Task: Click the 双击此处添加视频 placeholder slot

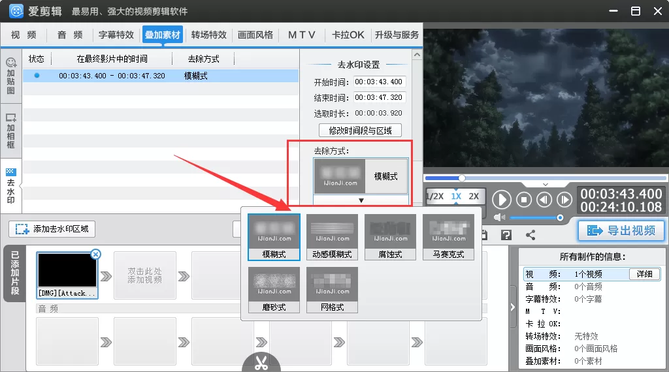Action: tap(145, 275)
